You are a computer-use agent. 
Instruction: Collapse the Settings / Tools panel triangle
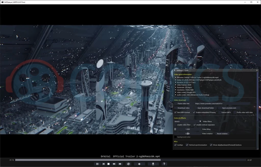[x=175, y=70]
